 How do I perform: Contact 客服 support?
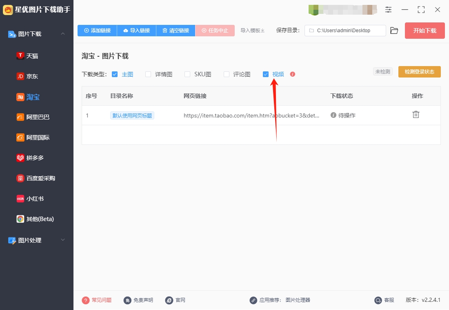(x=384, y=300)
